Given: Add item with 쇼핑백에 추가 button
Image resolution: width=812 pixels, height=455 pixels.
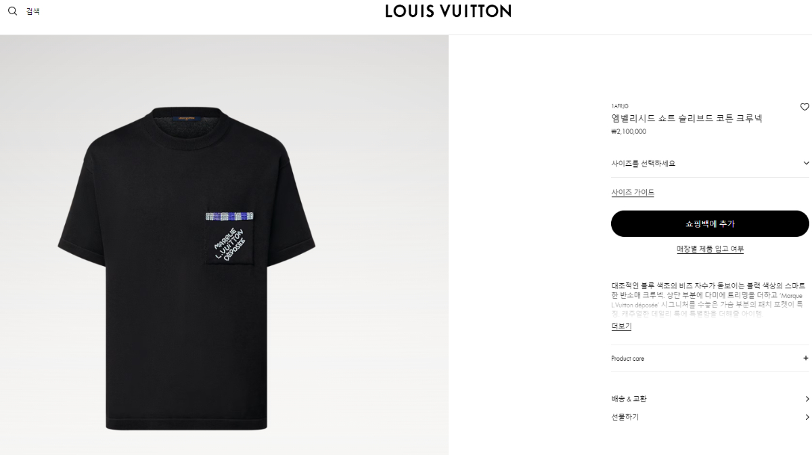Looking at the screenshot, I should (710, 223).
